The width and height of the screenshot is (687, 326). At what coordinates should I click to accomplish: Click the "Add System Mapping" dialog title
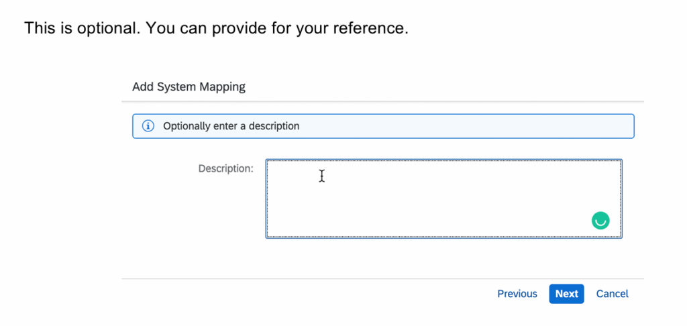(x=189, y=87)
